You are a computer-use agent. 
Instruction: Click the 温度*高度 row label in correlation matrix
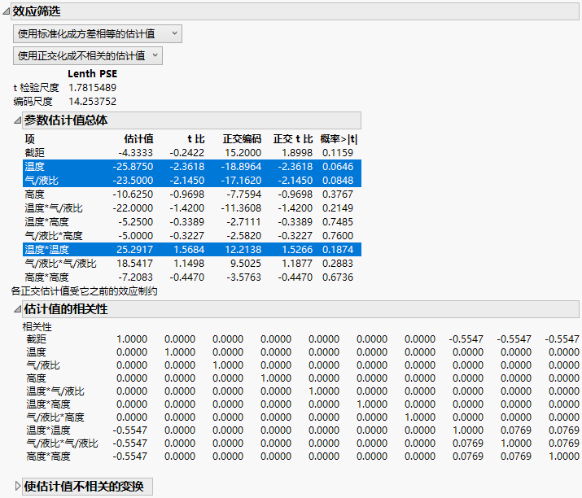tap(48, 404)
